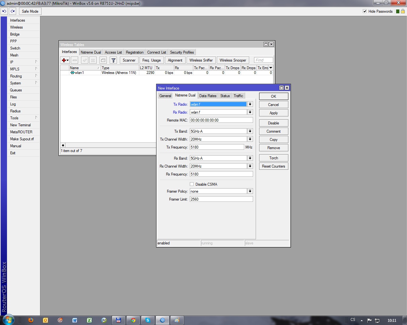Click the network tray icon

pos(377,320)
